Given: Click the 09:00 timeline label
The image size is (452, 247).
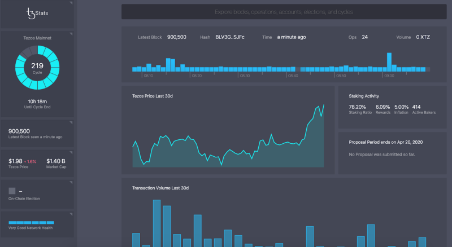Looking at the screenshot, I should (x=389, y=76).
